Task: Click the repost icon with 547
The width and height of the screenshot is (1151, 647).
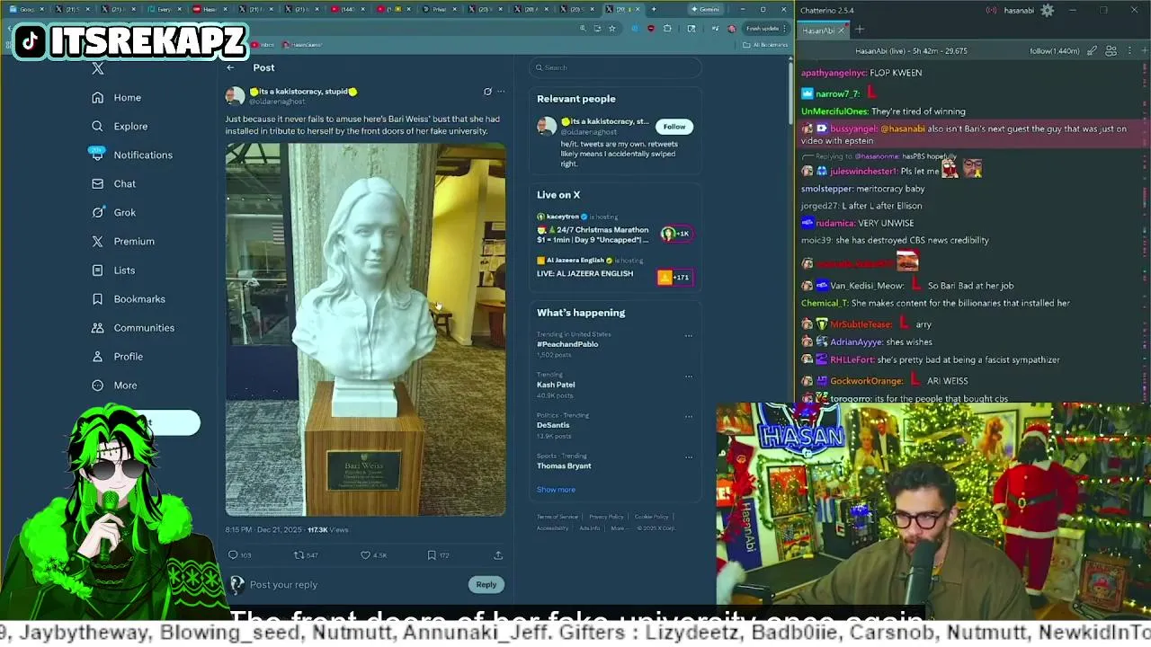Action: coord(299,554)
